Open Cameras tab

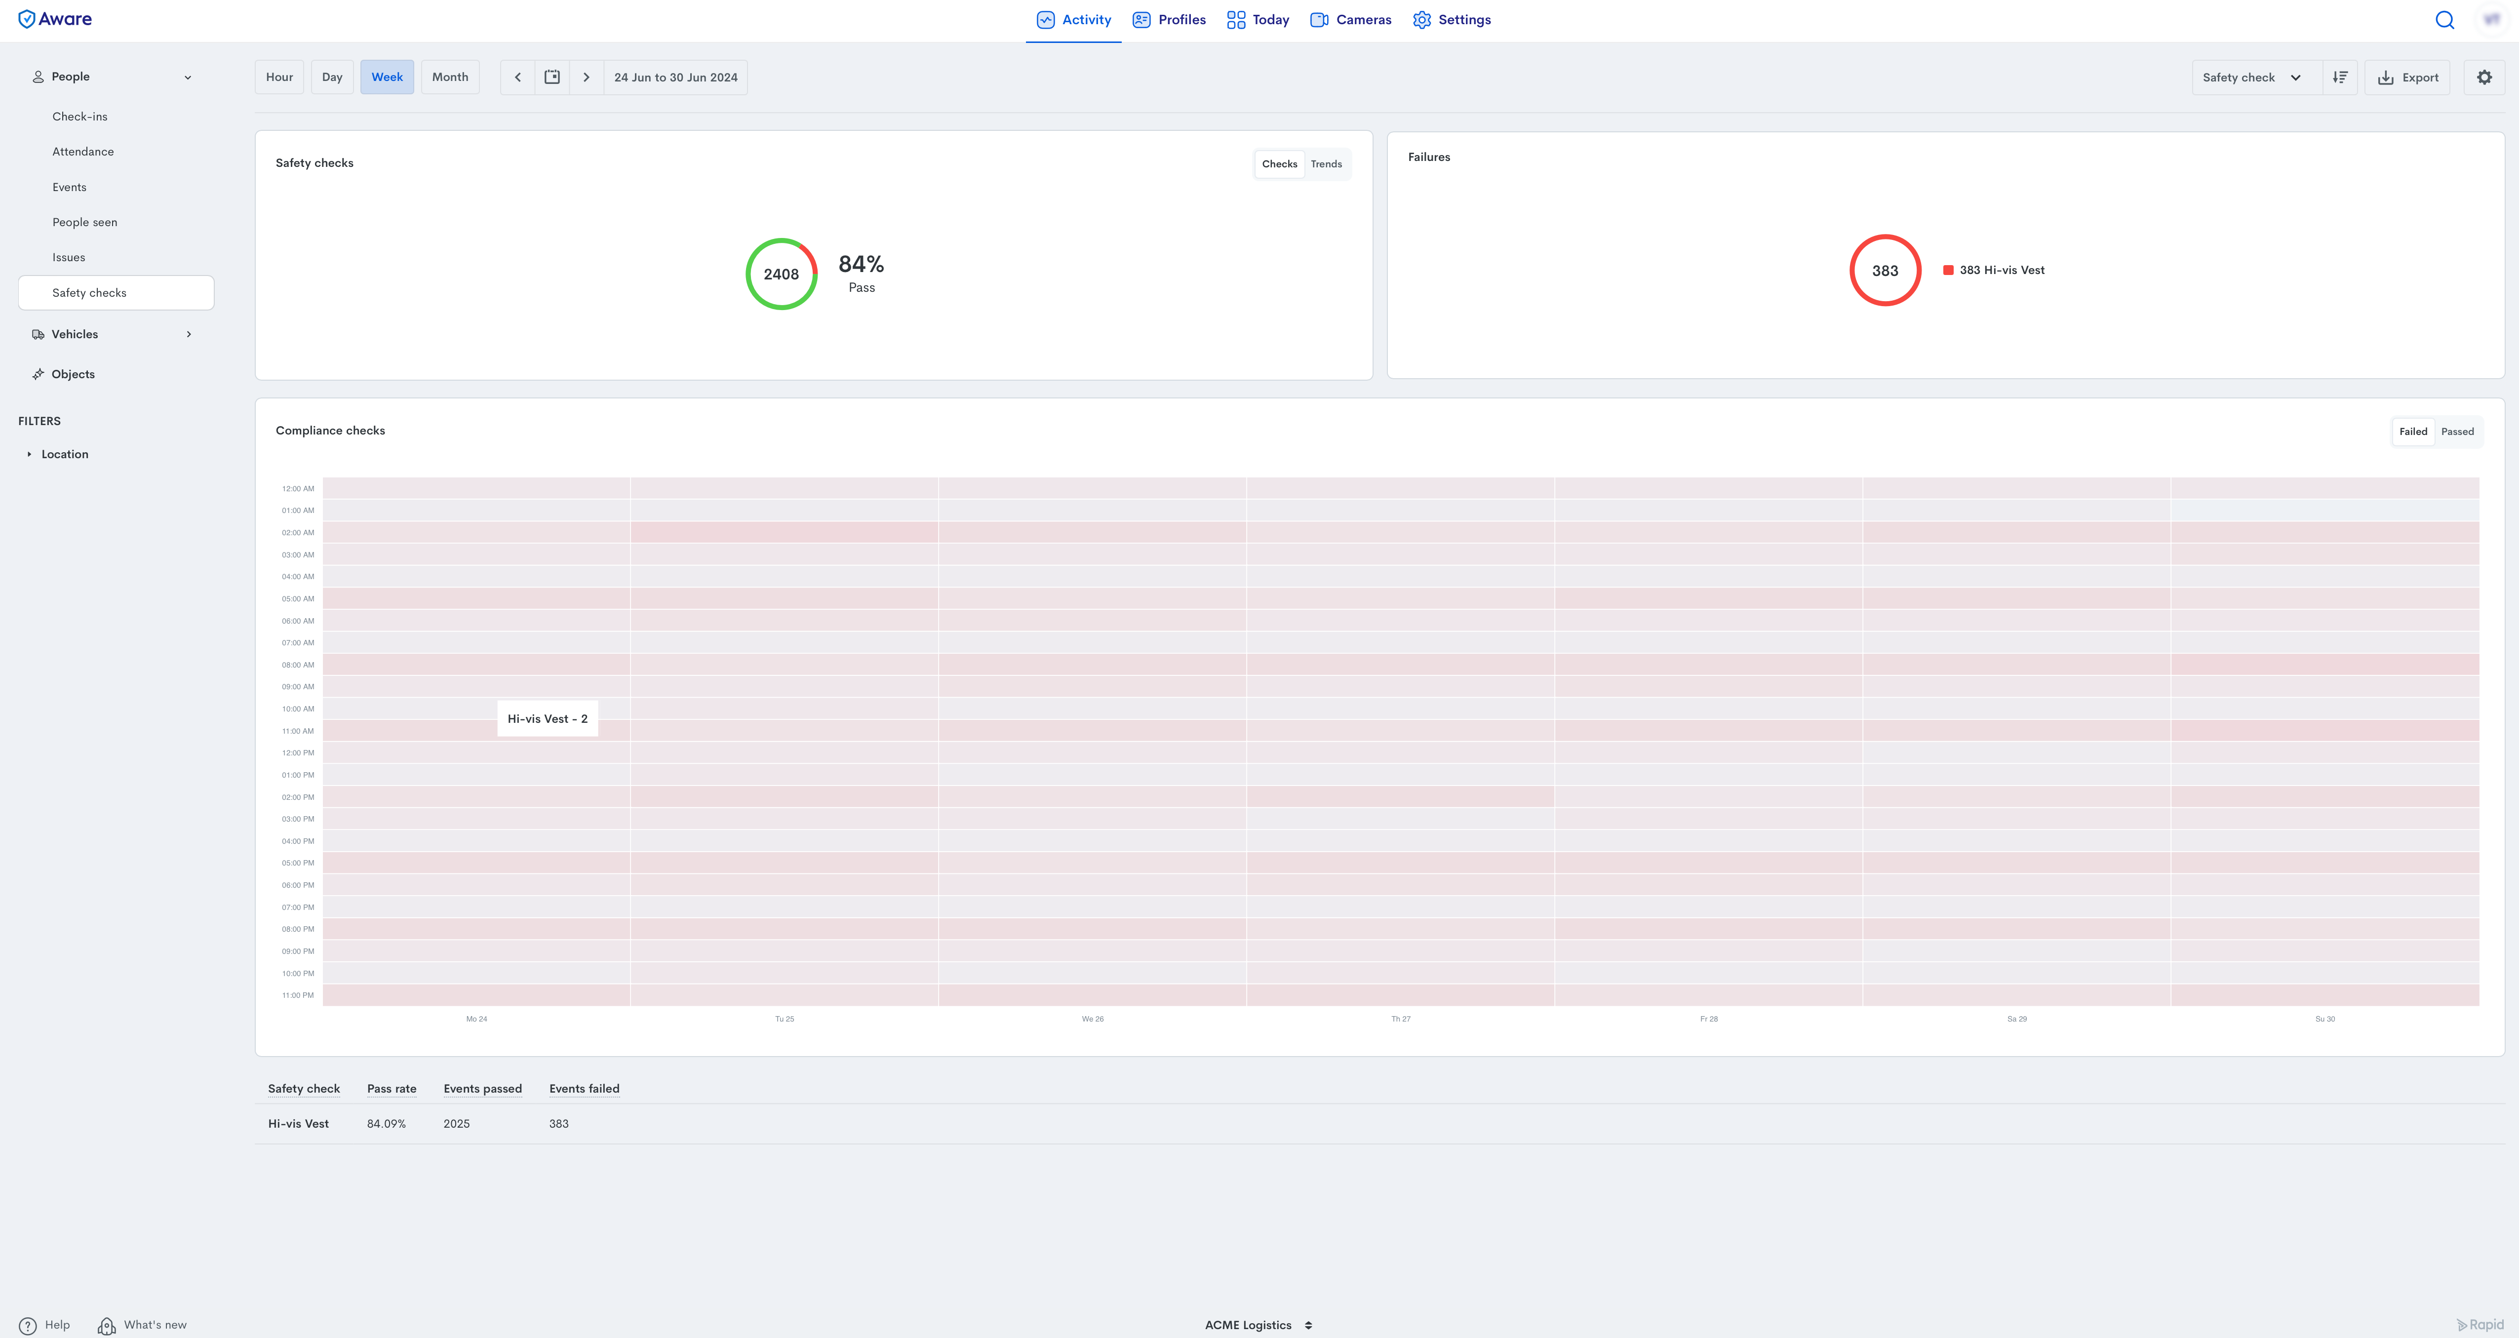[1350, 20]
